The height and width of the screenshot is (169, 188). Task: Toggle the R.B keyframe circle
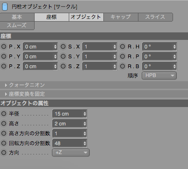coord(123,66)
